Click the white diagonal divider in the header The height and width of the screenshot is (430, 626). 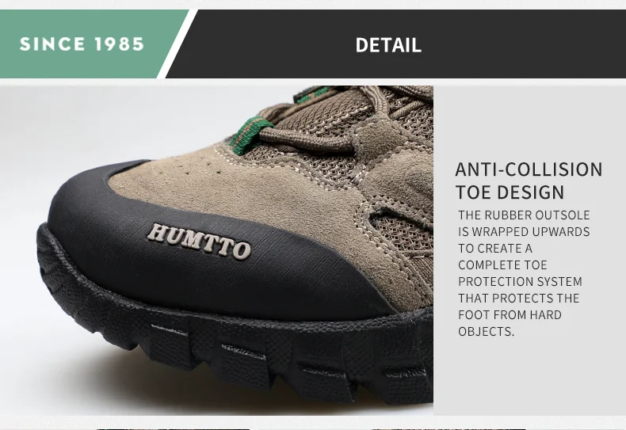coord(177,44)
